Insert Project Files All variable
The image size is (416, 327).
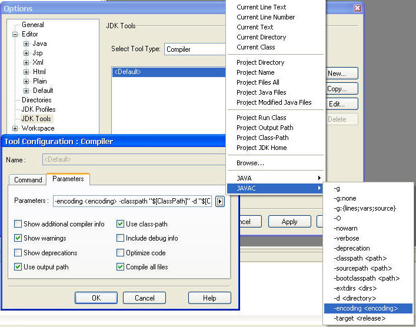click(276, 82)
